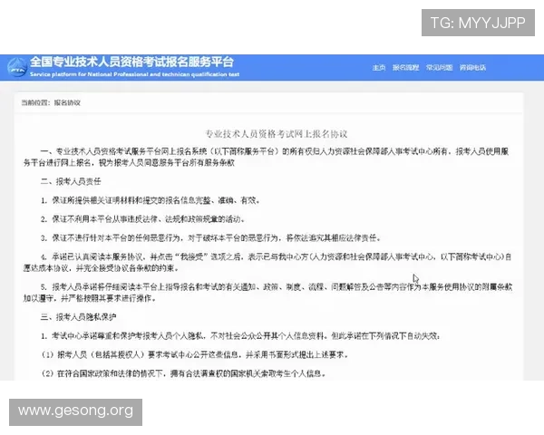Open the 常见问题 navigation item
The image size is (544, 435).
pyautogui.click(x=439, y=67)
